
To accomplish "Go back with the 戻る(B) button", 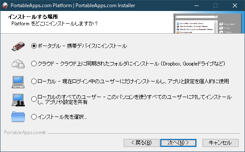I will pyautogui.click(x=142, y=143).
